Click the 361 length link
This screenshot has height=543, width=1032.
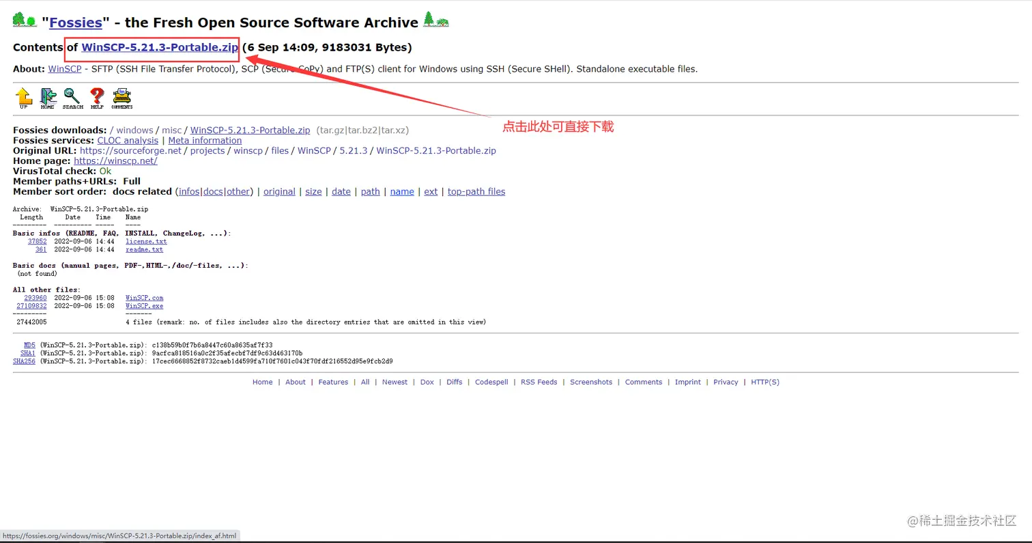pyautogui.click(x=41, y=250)
